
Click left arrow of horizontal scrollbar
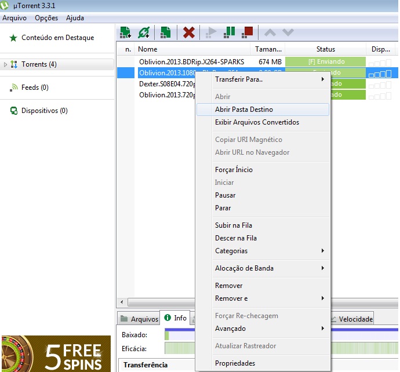[122, 302]
